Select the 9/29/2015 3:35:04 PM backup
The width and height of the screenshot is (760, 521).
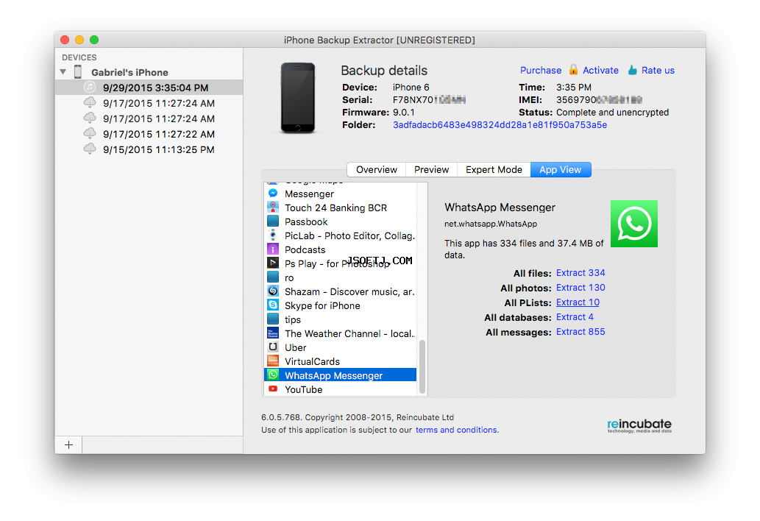pos(149,88)
